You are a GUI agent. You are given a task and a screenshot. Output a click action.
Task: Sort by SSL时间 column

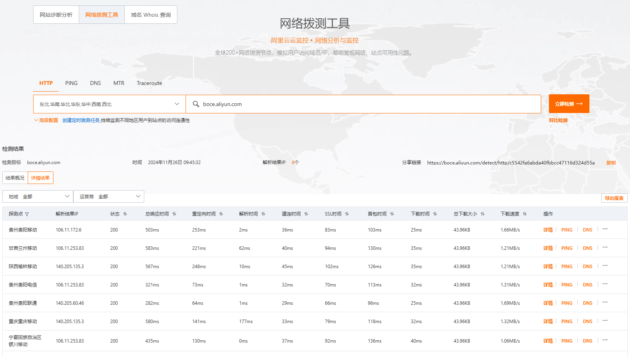pyautogui.click(x=347, y=214)
